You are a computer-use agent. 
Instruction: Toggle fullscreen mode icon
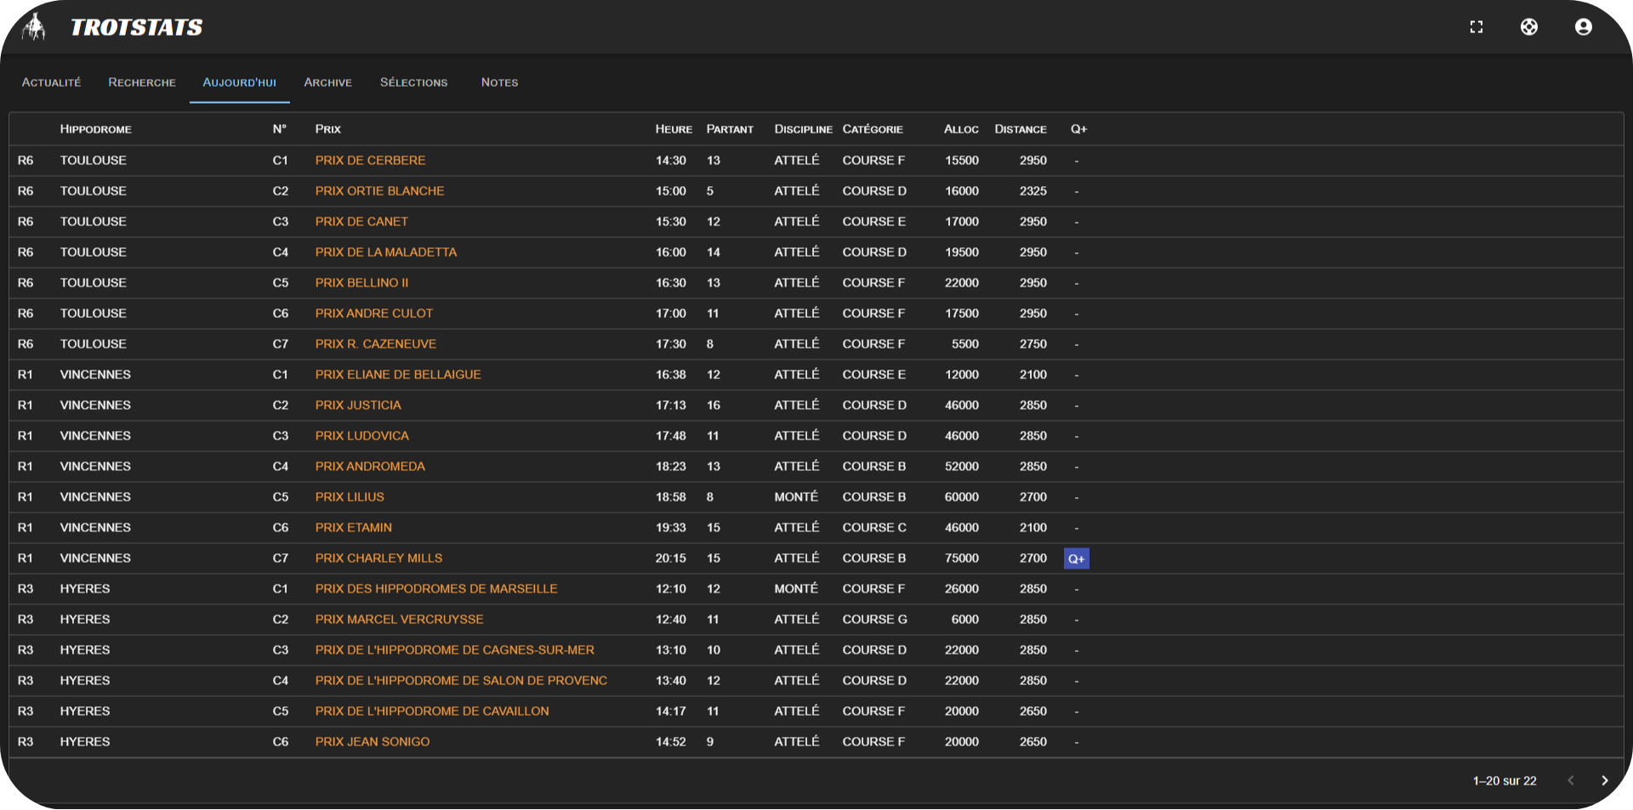click(1477, 27)
